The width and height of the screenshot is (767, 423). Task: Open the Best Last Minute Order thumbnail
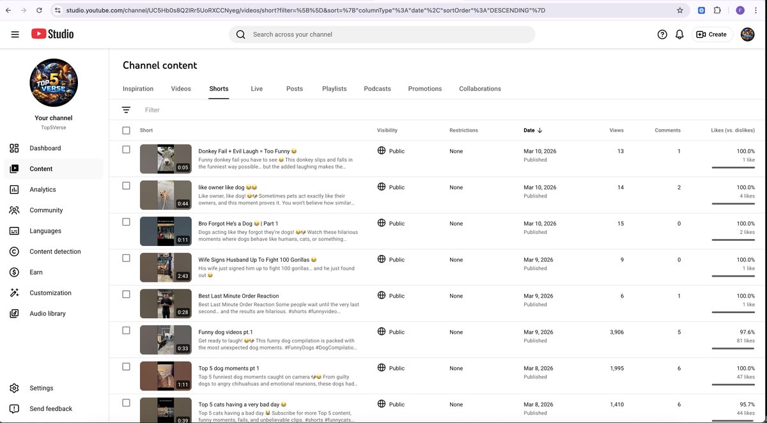pos(166,304)
